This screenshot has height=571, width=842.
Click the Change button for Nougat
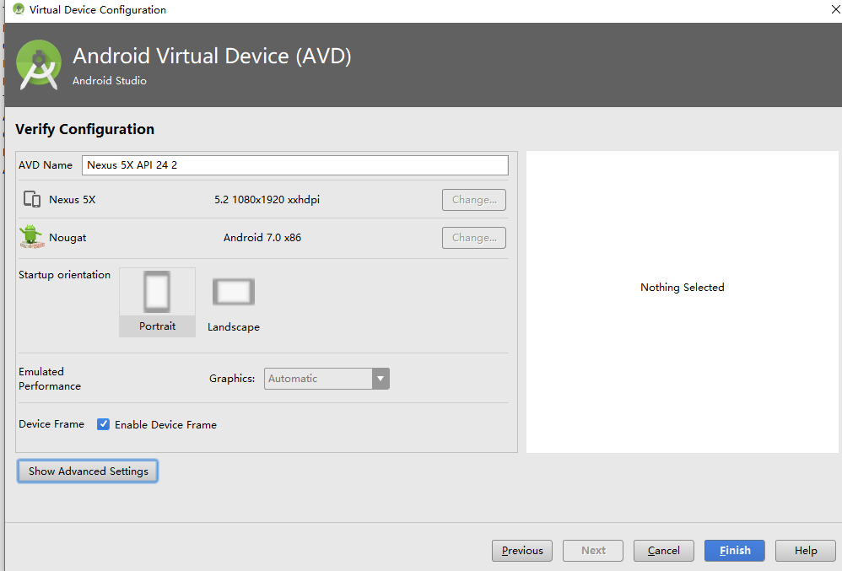coord(474,238)
